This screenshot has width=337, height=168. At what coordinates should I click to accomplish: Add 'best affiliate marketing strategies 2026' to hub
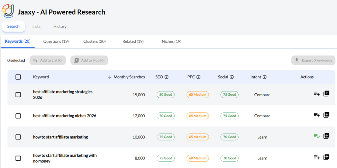(x=326, y=94)
